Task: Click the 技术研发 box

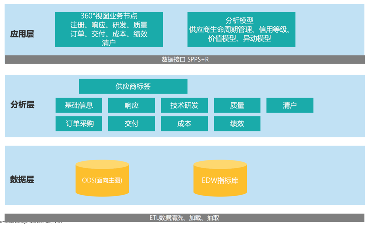Action: 184,105
